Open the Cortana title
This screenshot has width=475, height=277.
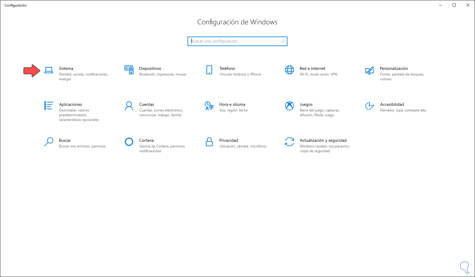pyautogui.click(x=147, y=140)
